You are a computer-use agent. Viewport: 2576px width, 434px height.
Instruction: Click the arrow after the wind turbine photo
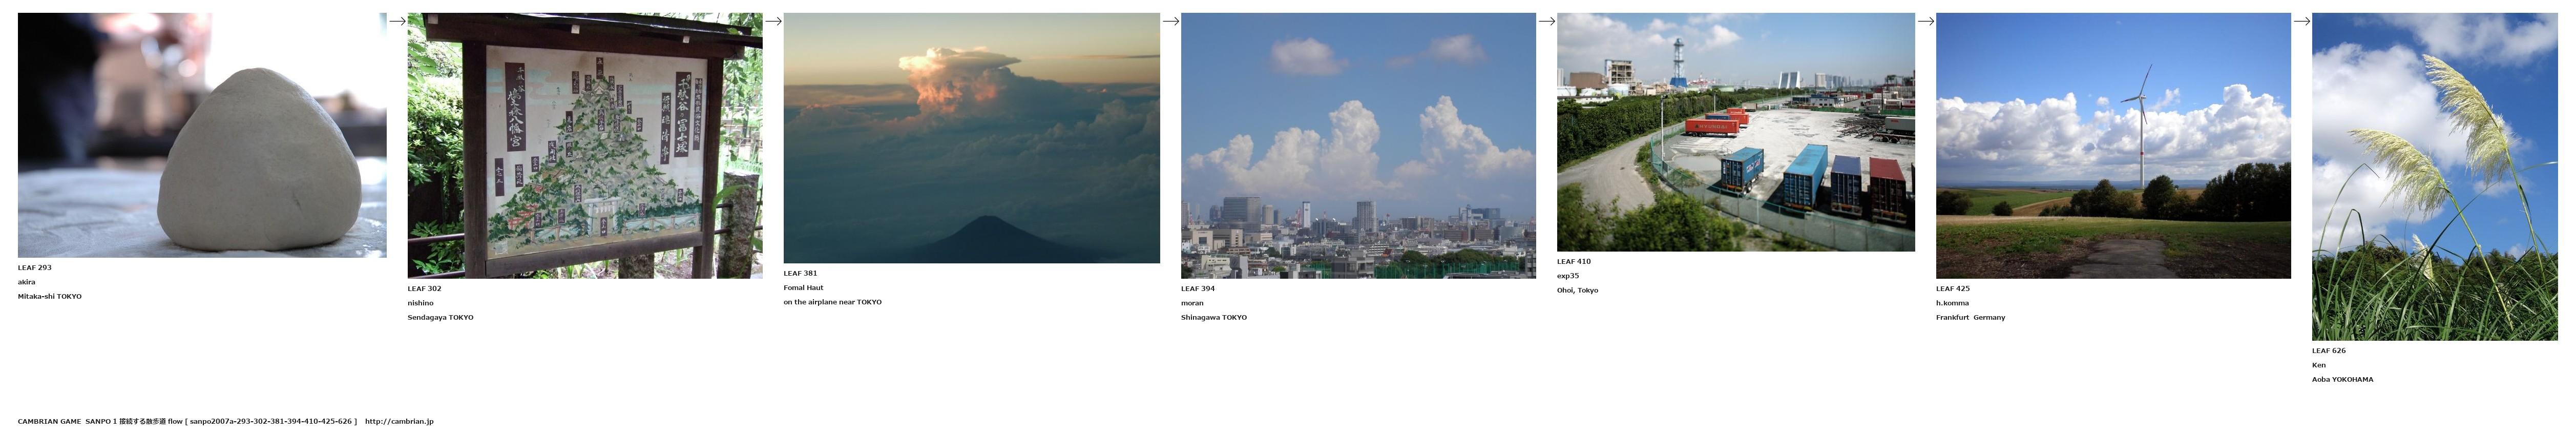point(2301,21)
